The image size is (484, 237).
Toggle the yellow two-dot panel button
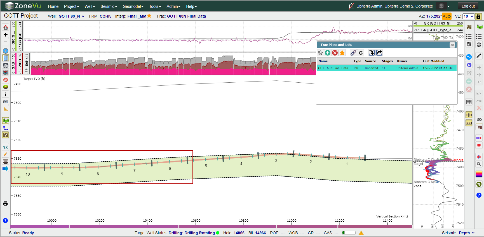tap(469, 123)
